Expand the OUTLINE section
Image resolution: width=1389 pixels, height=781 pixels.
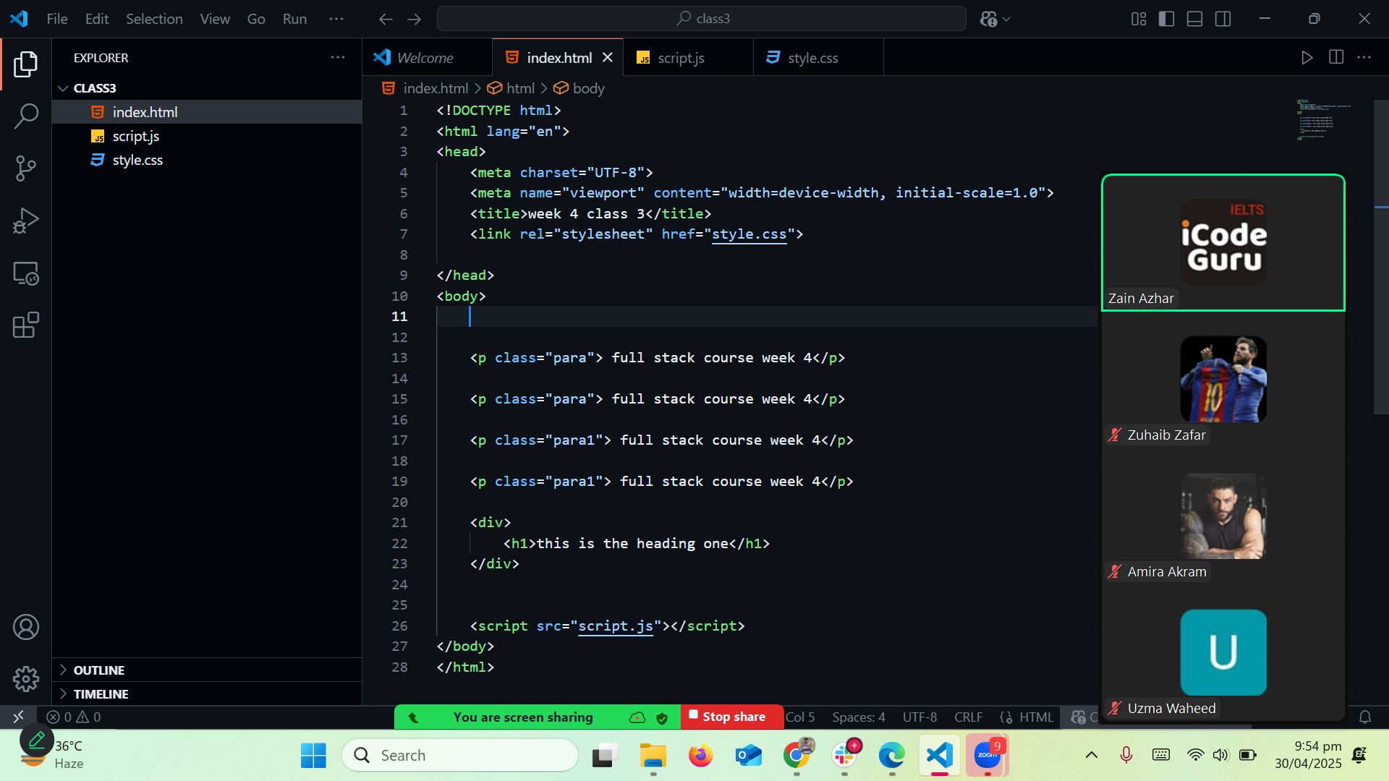pyautogui.click(x=98, y=670)
